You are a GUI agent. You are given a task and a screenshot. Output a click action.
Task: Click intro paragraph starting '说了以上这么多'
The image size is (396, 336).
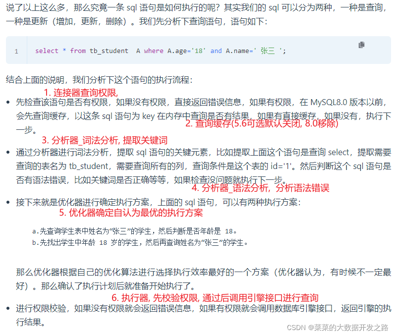coord(197,15)
